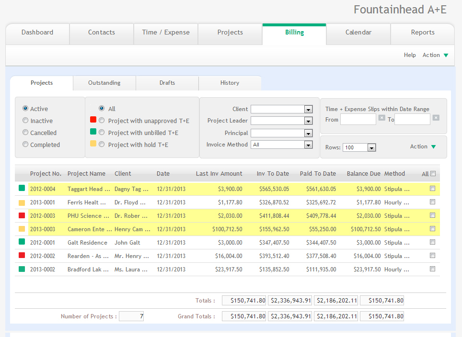Go to Time / Expense tab
Screen dimensions: 462x337
click(166, 33)
